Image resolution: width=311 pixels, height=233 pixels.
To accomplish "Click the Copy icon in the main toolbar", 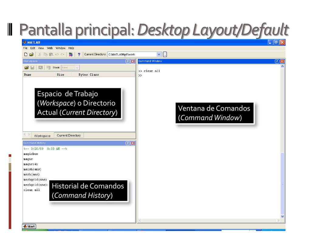I will [46, 54].
